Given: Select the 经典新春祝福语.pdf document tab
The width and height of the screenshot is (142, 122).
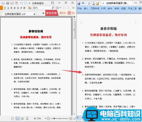Looking at the screenshot, I should [x=15, y=14].
